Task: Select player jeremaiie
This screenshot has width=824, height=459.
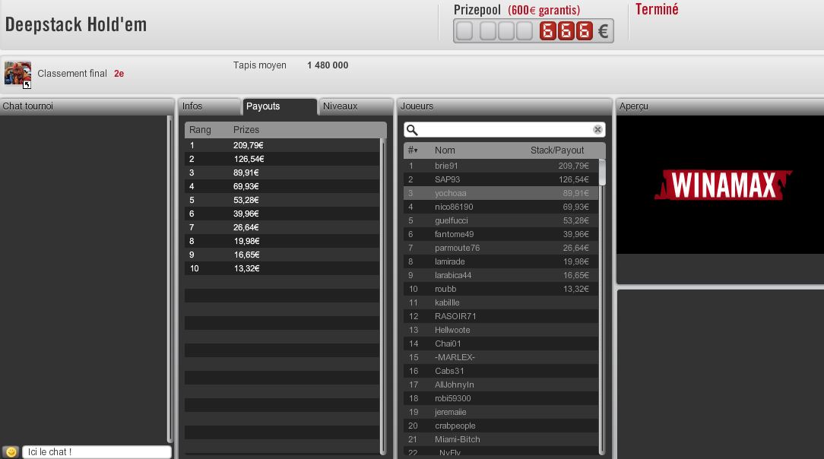Action: point(501,412)
